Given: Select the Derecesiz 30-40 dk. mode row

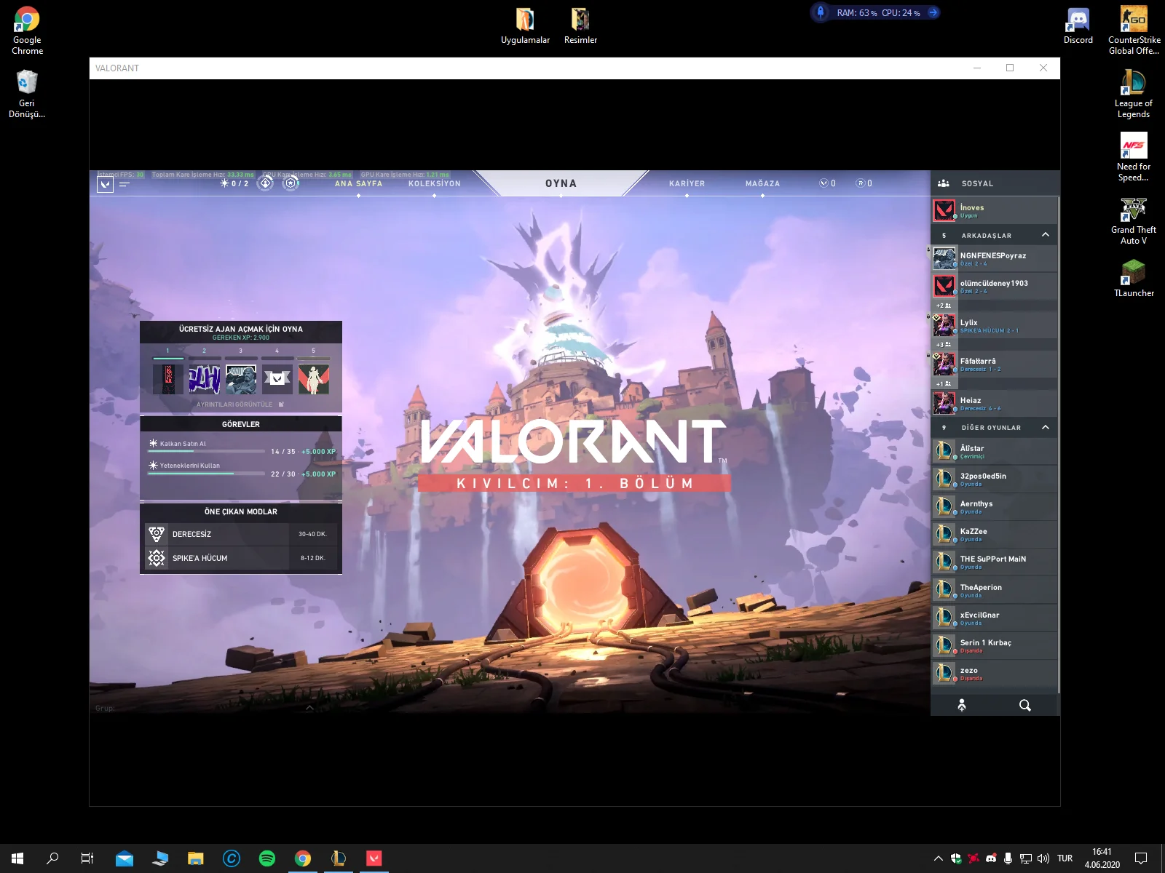Looking at the screenshot, I should (241, 534).
